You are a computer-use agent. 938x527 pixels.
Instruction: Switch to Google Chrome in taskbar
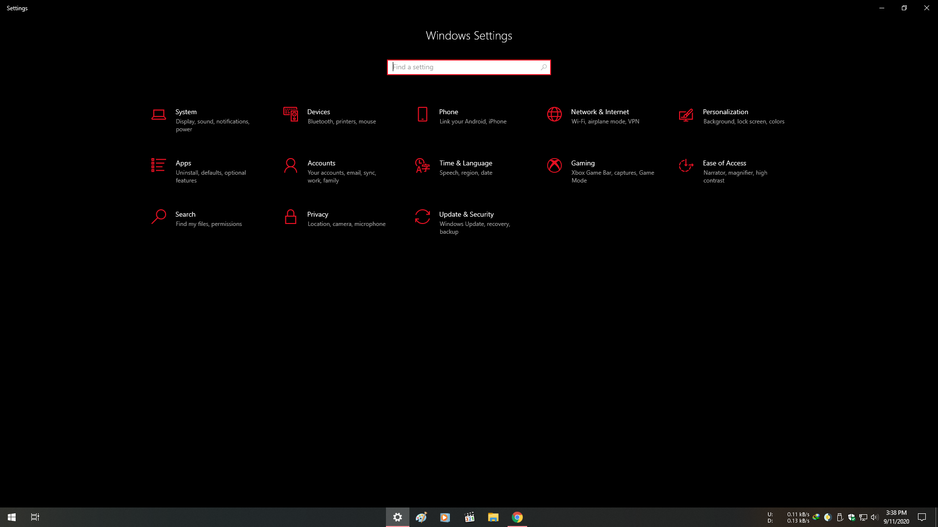[x=517, y=517]
